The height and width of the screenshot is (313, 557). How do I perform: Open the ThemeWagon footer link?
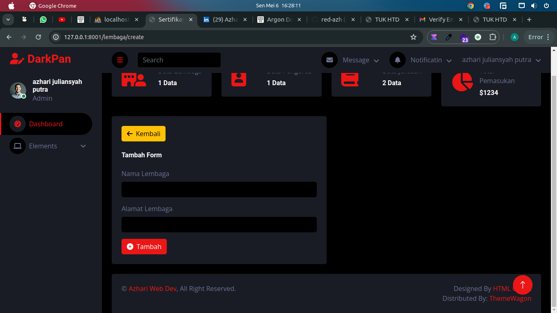510,298
